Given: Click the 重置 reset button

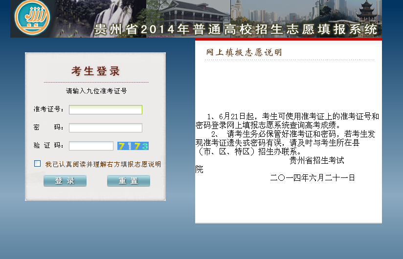Looking at the screenshot, I should click(129, 181).
